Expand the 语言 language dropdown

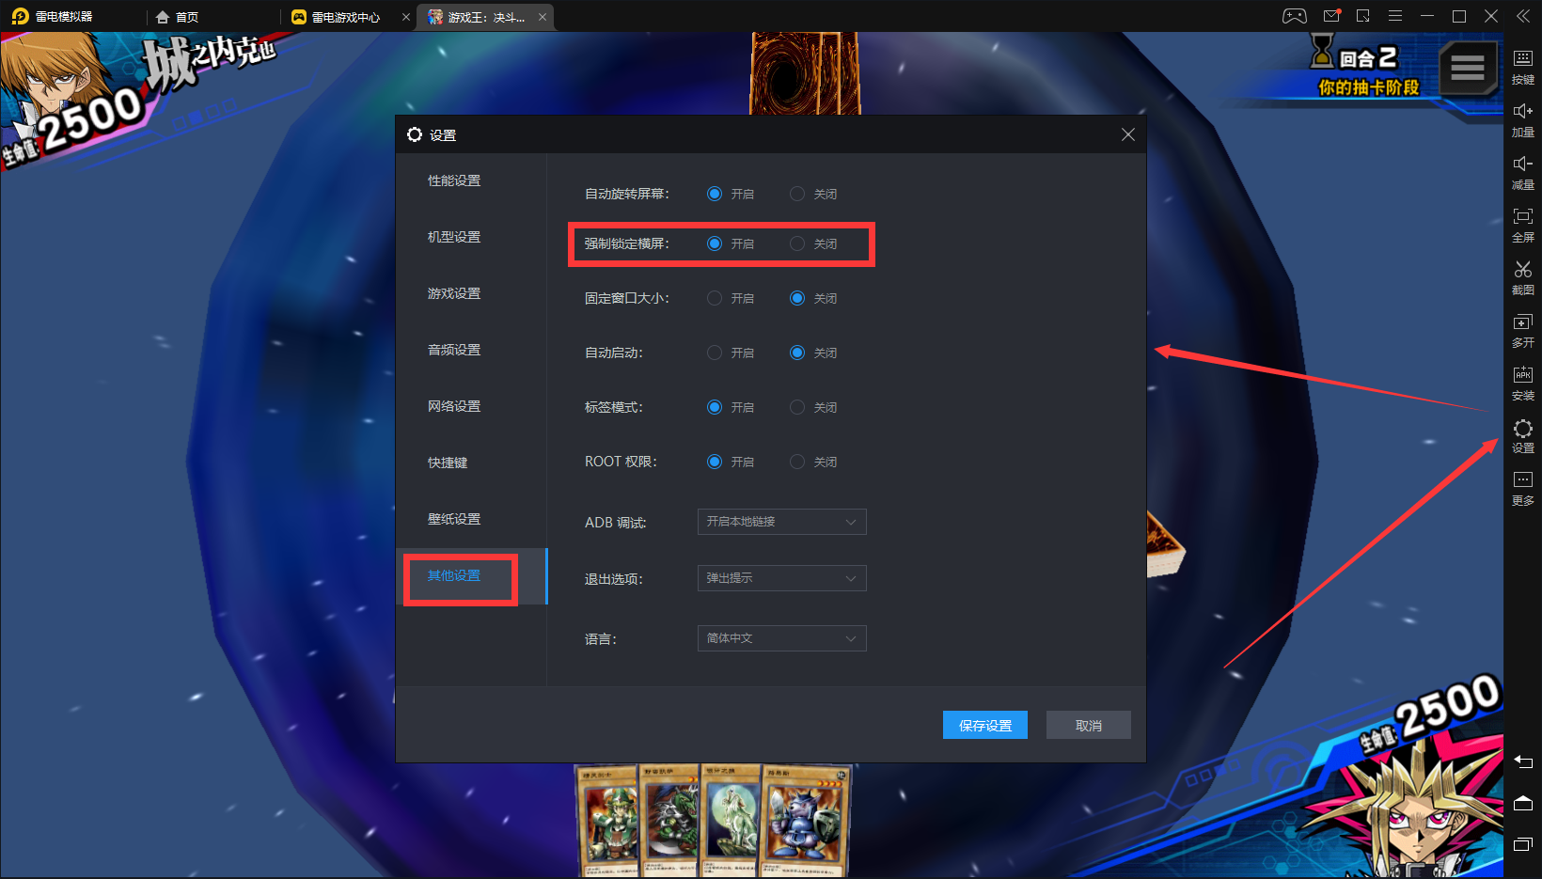pos(781,638)
